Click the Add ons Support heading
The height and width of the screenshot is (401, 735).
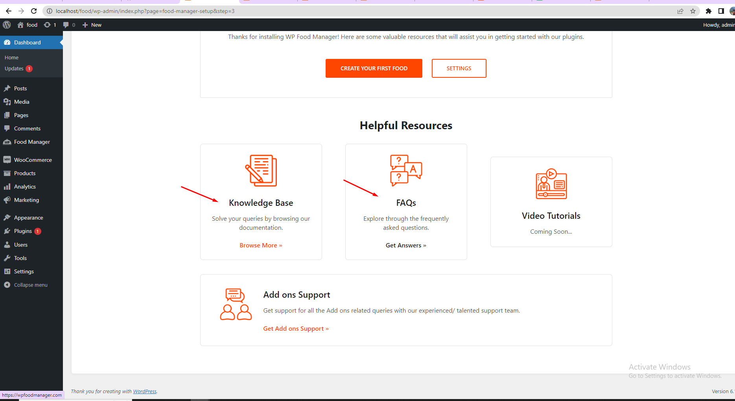coord(297,295)
